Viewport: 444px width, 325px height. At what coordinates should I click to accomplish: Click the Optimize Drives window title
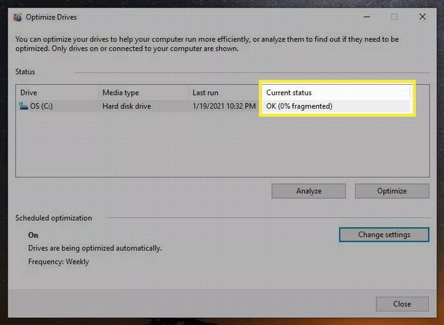pos(51,17)
